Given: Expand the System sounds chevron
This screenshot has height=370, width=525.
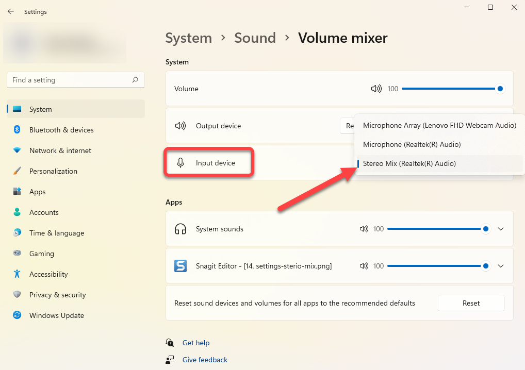Looking at the screenshot, I should coord(500,229).
